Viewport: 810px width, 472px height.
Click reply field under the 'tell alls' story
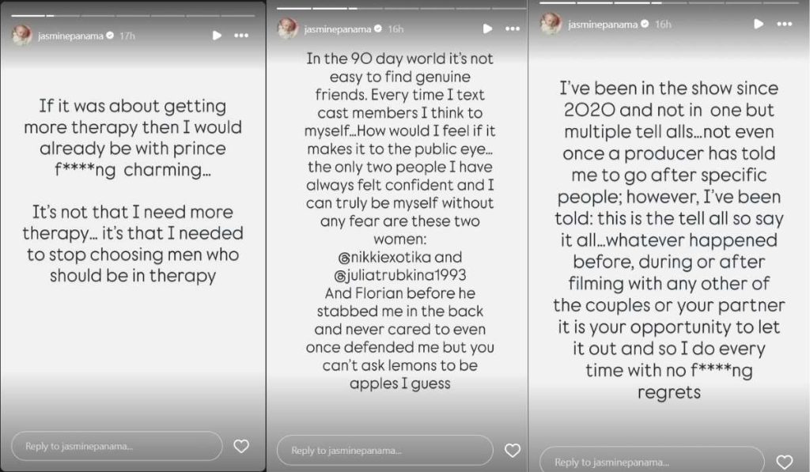tap(651, 462)
